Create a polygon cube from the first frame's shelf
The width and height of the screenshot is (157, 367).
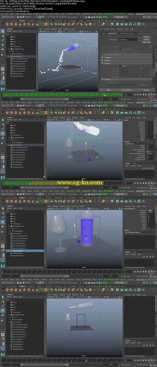[x=12, y=24]
